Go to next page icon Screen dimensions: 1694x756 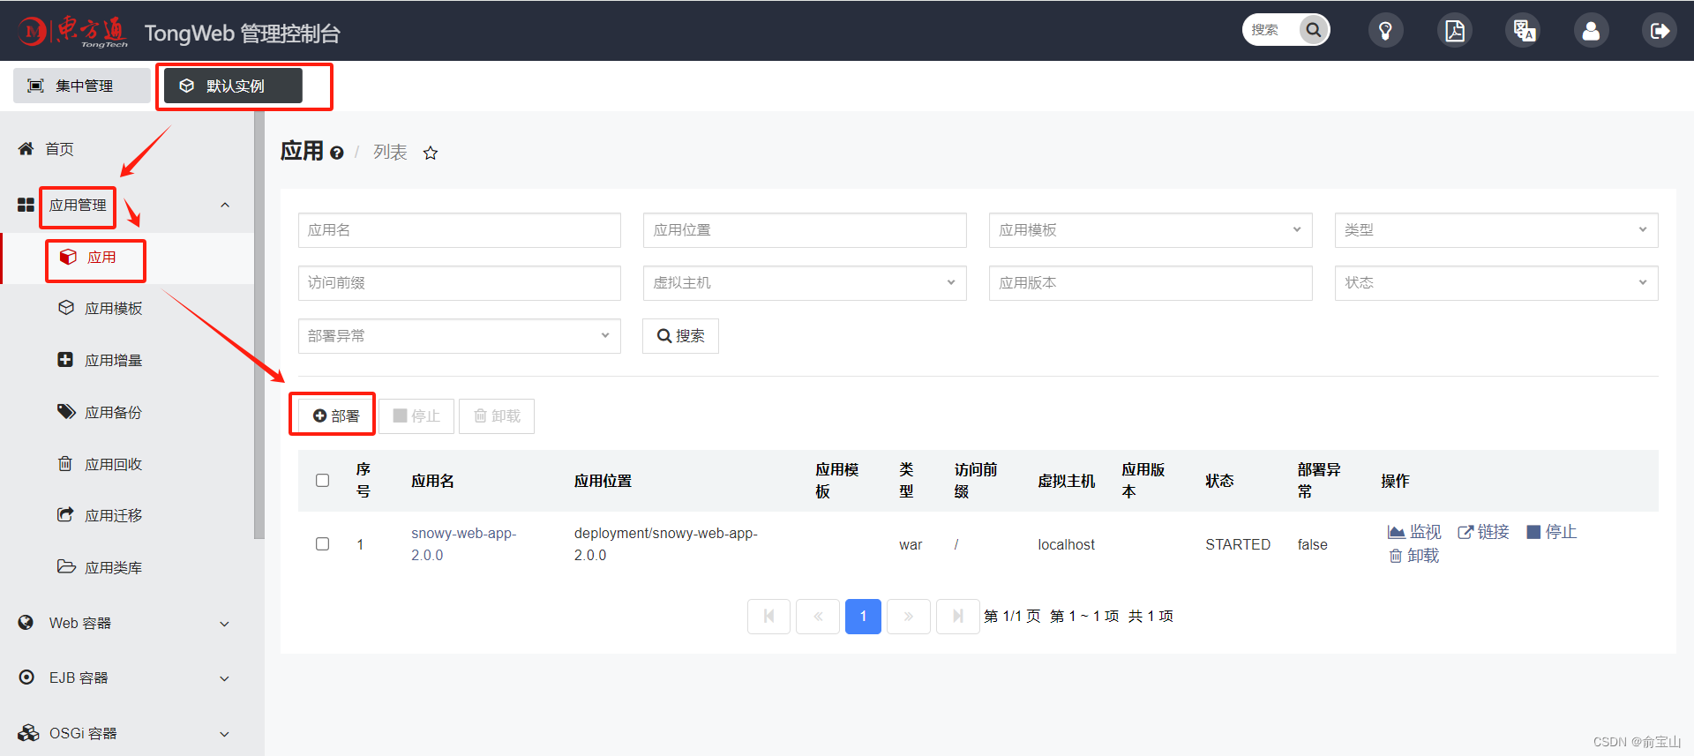[x=909, y=616]
